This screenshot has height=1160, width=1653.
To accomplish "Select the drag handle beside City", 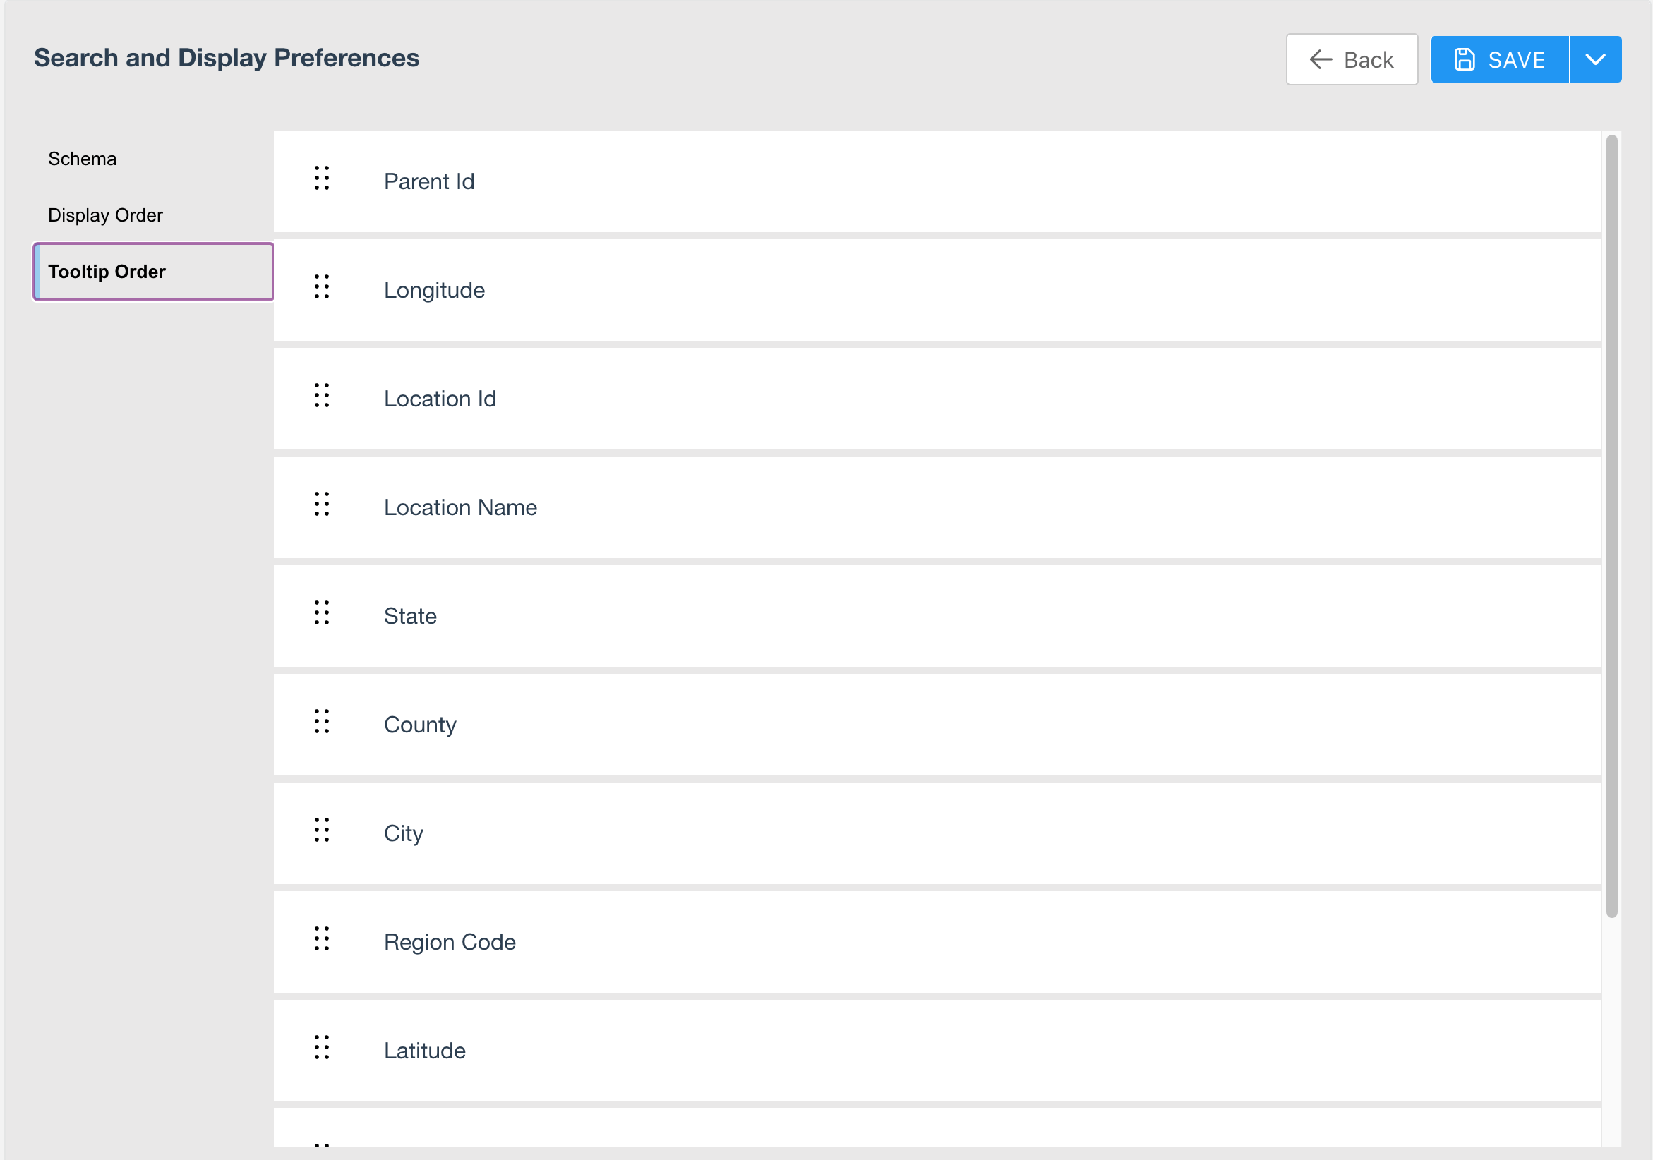I will 322,830.
